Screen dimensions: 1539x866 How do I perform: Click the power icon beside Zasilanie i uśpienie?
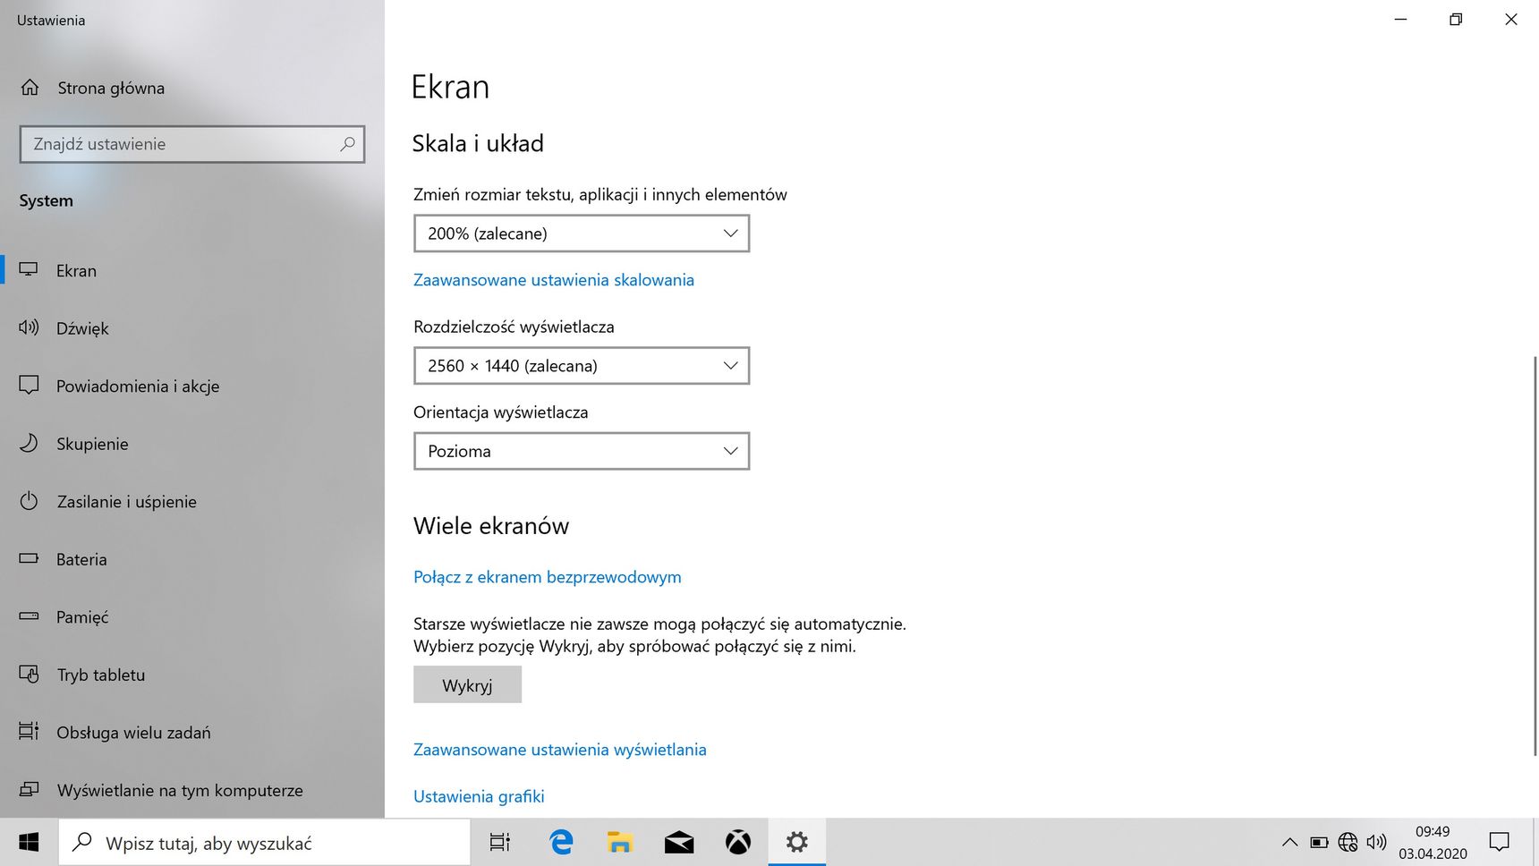(x=29, y=501)
